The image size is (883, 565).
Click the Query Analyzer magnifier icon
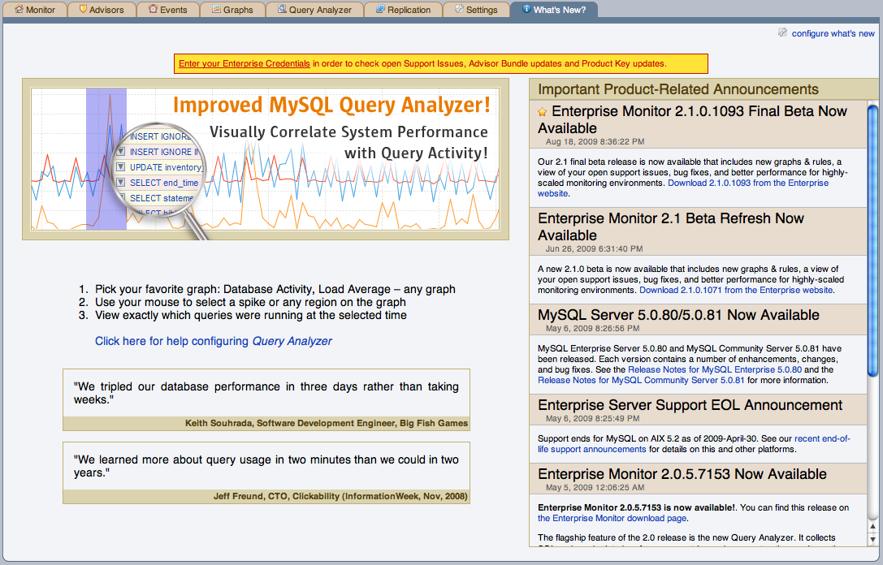coord(282,10)
